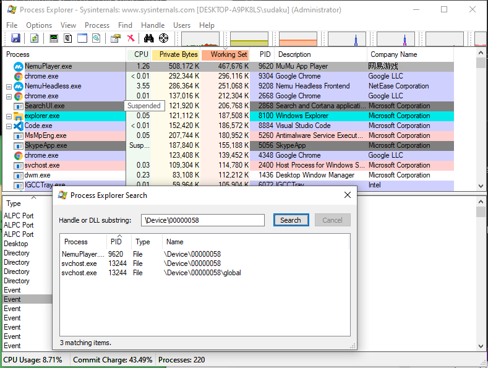Open the File menu
The image size is (488, 368).
[12, 25]
